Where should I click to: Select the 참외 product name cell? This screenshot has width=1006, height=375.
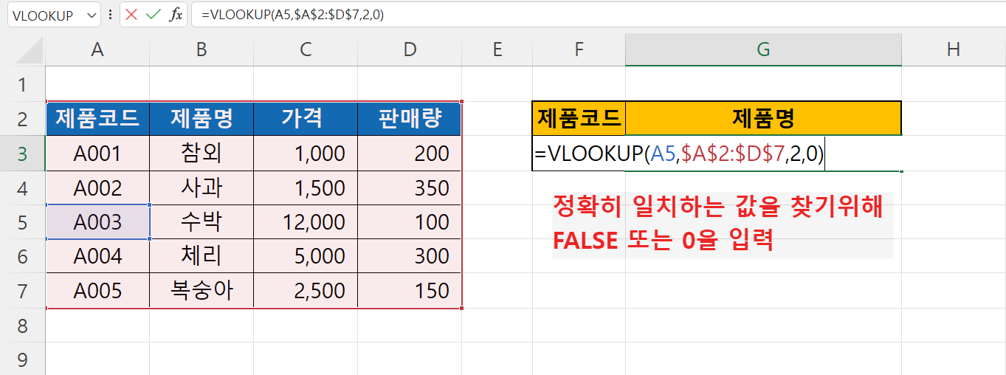tap(201, 154)
